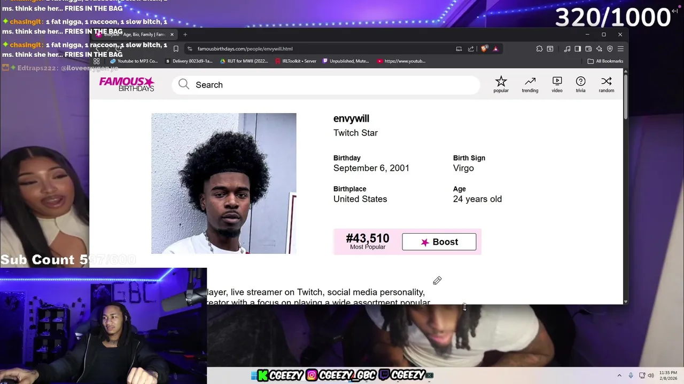Open the Famous Birthdays home logo
Screen dimensions: 684x384
[127, 84]
